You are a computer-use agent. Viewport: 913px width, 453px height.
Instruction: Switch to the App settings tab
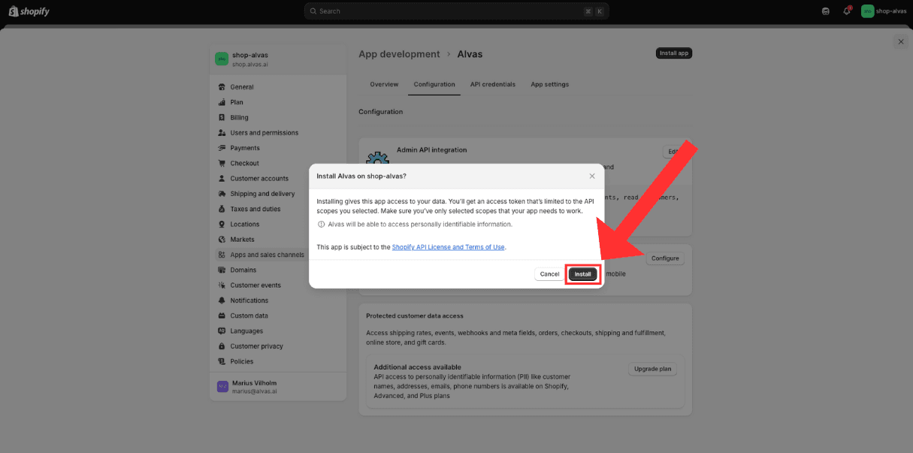coord(550,84)
